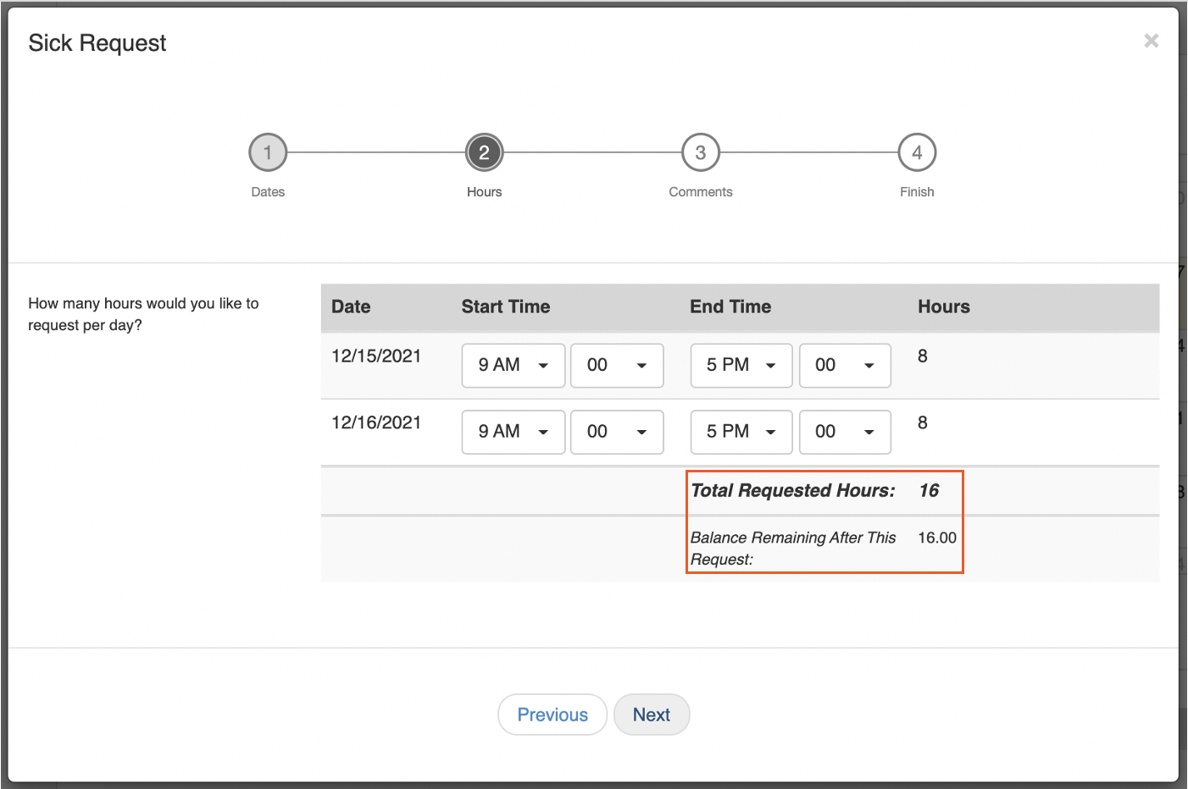
Task: Click the Total Requested Hours value
Action: click(929, 491)
